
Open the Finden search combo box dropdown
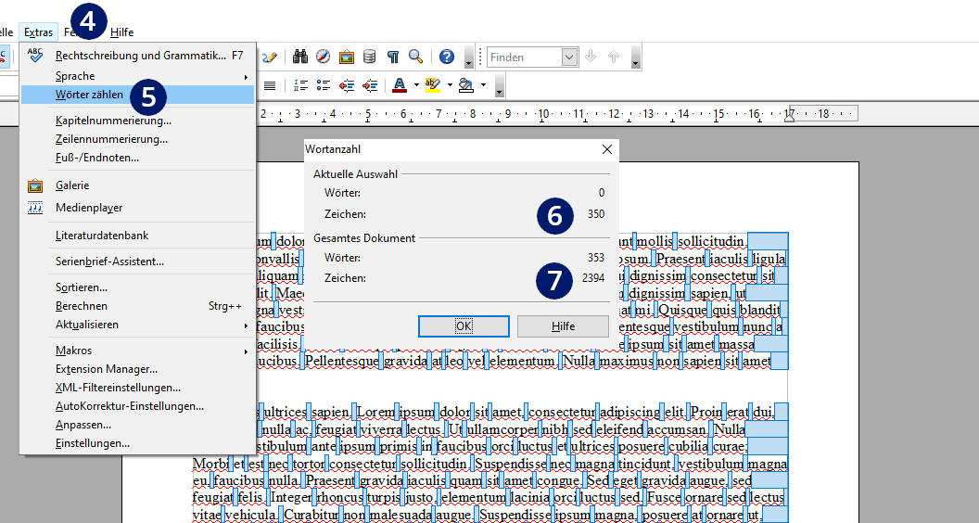tap(569, 57)
